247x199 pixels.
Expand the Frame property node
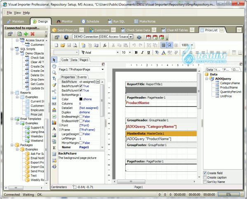tap(60, 130)
